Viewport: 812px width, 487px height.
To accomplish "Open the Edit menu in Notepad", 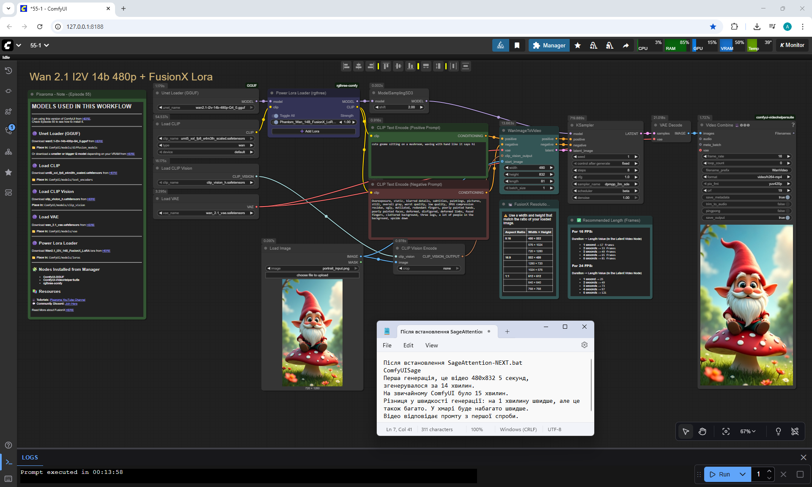I will coord(408,345).
